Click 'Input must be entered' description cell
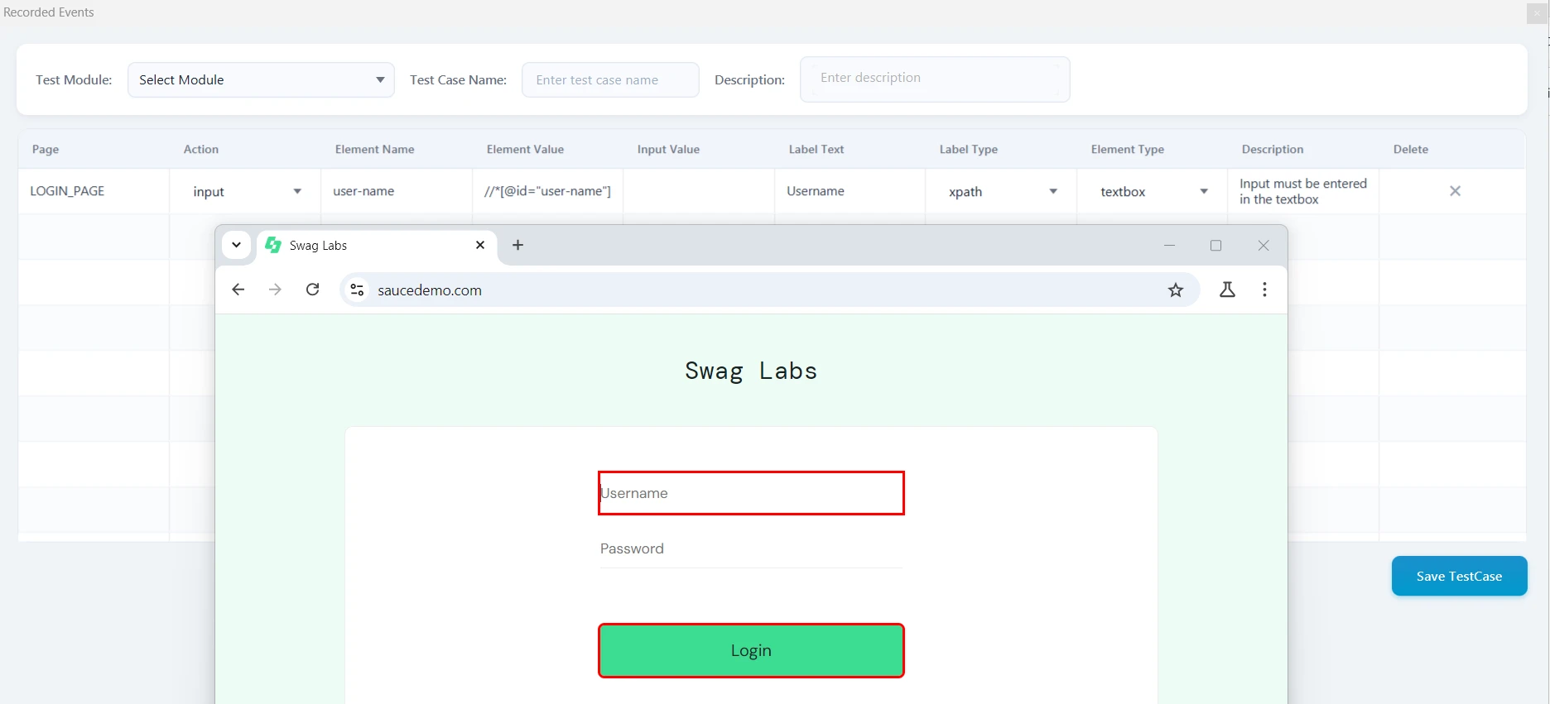Screen dimensions: 1550x704 [1303, 191]
